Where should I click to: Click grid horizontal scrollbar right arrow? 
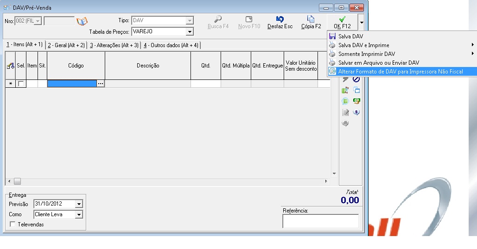[x=326, y=182]
